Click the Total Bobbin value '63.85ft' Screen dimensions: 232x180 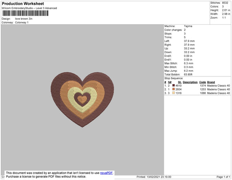point(188,74)
